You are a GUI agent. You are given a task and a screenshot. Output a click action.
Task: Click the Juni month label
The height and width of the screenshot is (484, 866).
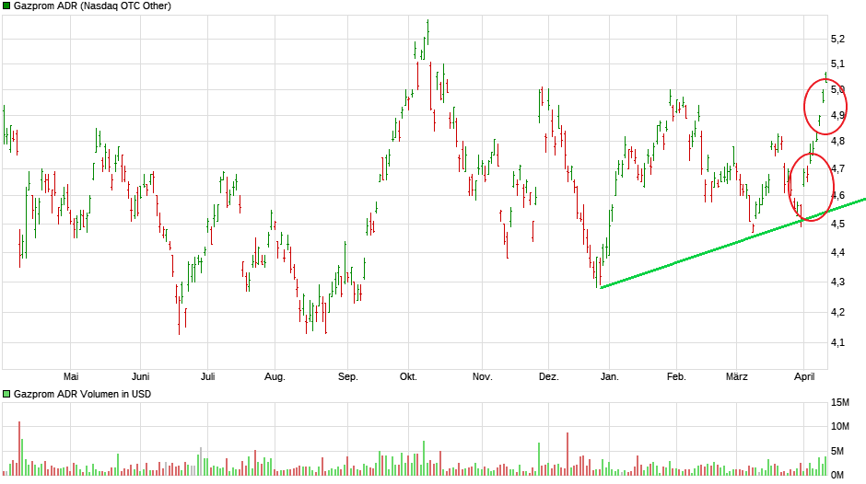(x=140, y=377)
